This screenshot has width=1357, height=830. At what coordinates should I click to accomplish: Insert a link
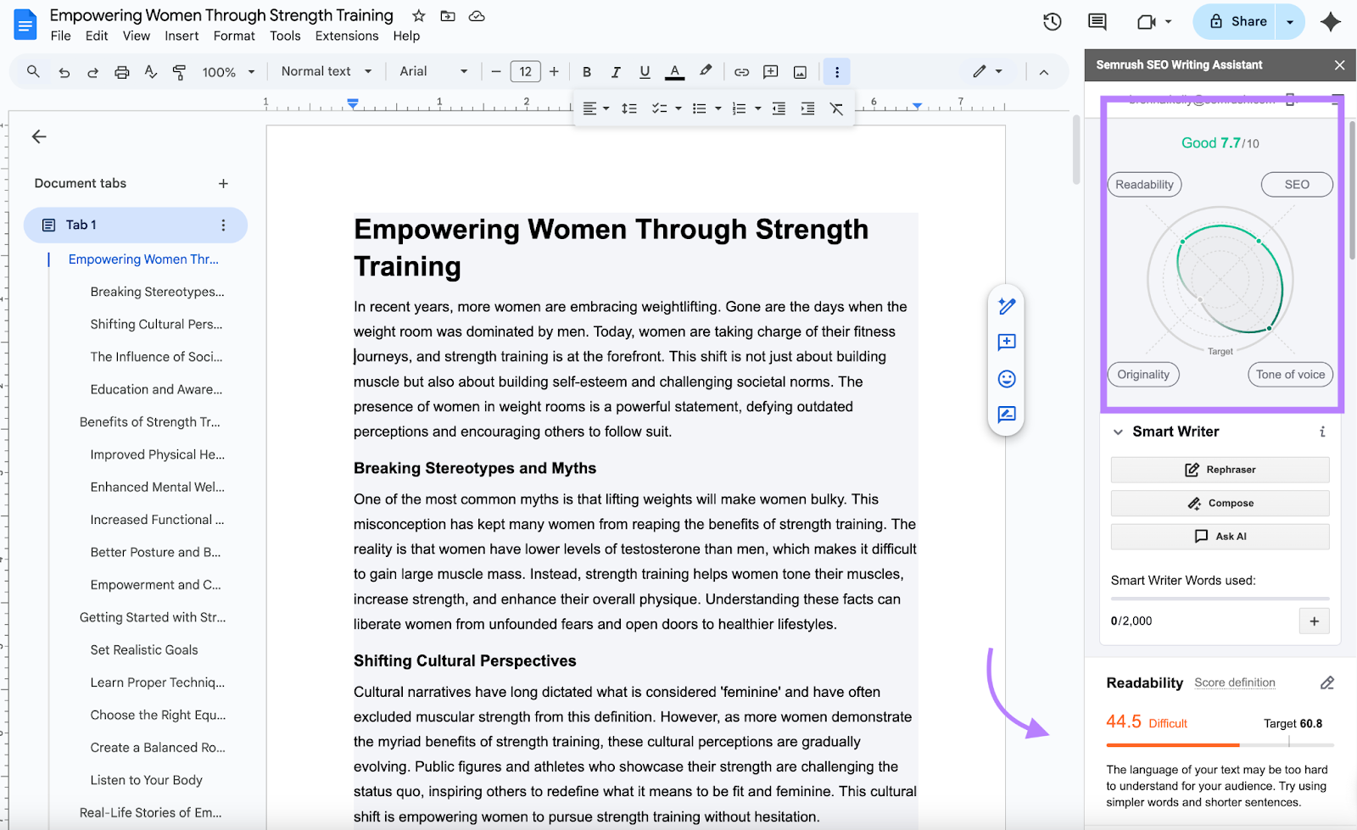pos(741,71)
